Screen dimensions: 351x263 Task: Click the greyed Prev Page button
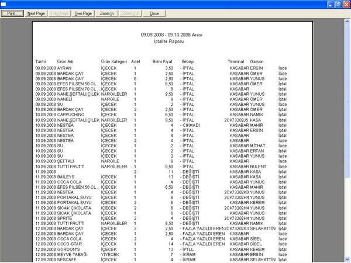tap(60, 13)
